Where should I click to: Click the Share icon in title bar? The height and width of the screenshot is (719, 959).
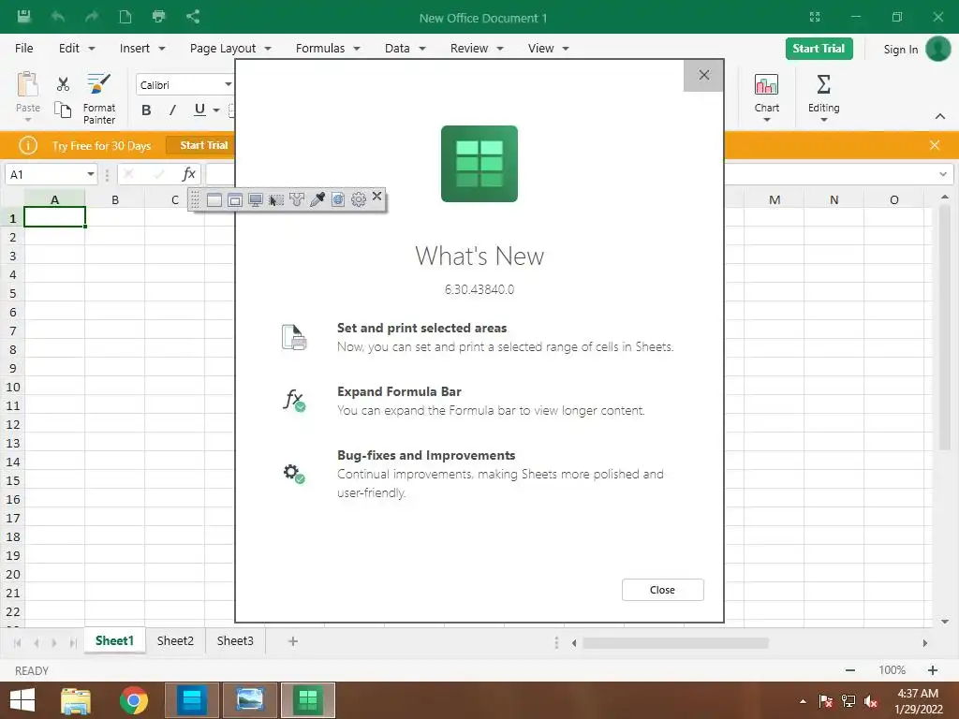pos(193,17)
